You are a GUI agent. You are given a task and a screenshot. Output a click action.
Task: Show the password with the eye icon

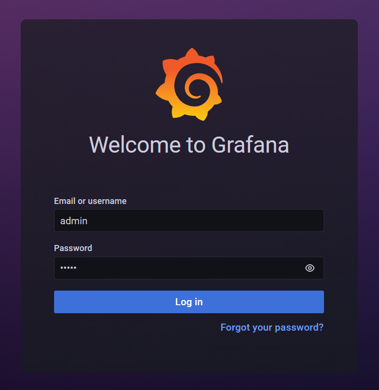(310, 268)
